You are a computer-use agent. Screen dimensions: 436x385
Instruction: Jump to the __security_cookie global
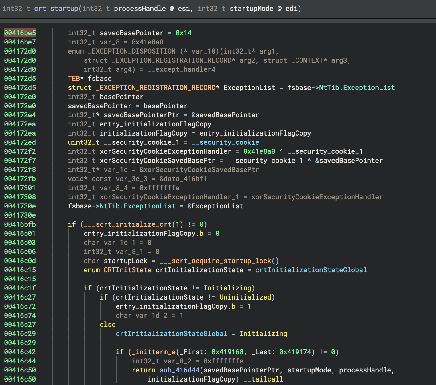click(x=225, y=142)
